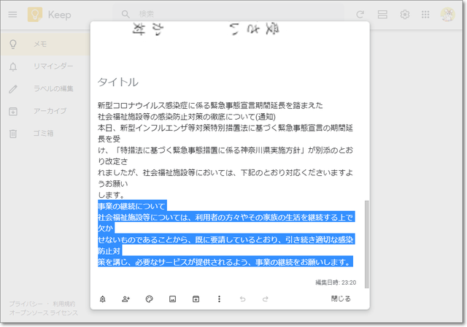Screen dimensions: 467x327
Task: Toggle list view layout
Action: tap(382, 14)
